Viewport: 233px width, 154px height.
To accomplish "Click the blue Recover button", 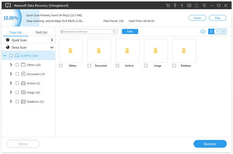I will coord(210,144).
